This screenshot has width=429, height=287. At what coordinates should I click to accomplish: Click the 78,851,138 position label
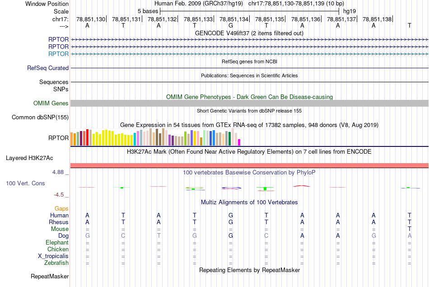coord(377,19)
